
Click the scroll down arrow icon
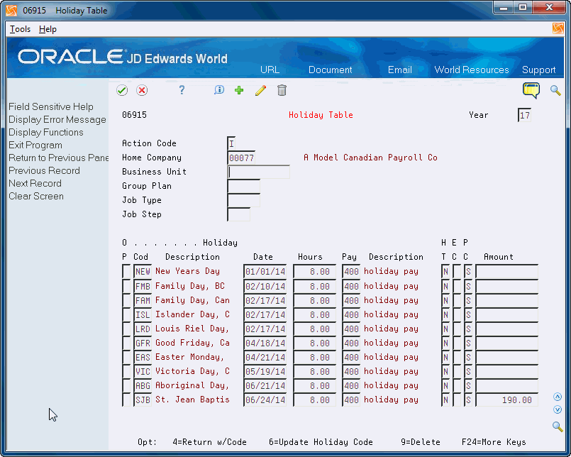pyautogui.click(x=558, y=409)
